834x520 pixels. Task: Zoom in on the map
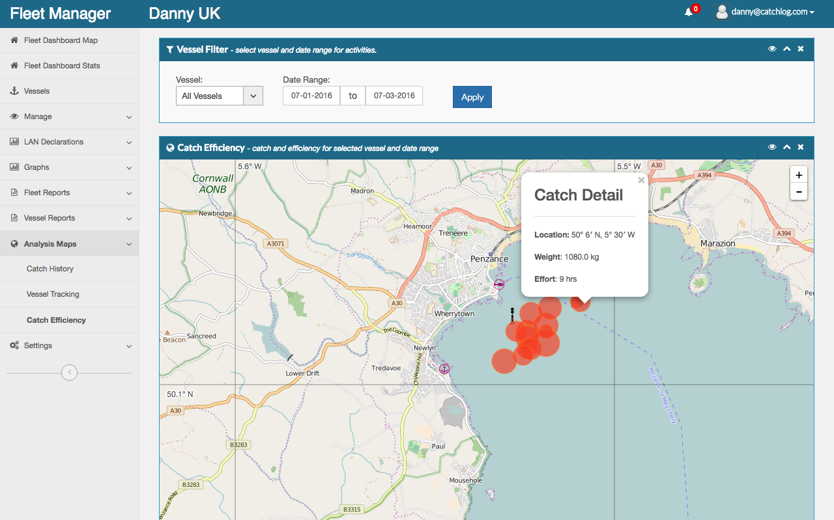pyautogui.click(x=799, y=175)
